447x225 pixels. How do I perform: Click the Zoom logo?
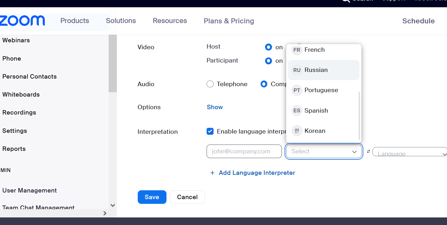pos(22,21)
